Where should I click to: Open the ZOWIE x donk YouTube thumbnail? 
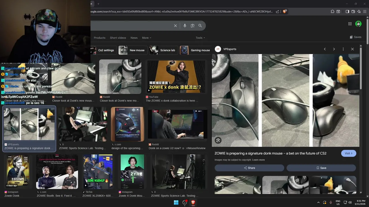coord(176,77)
